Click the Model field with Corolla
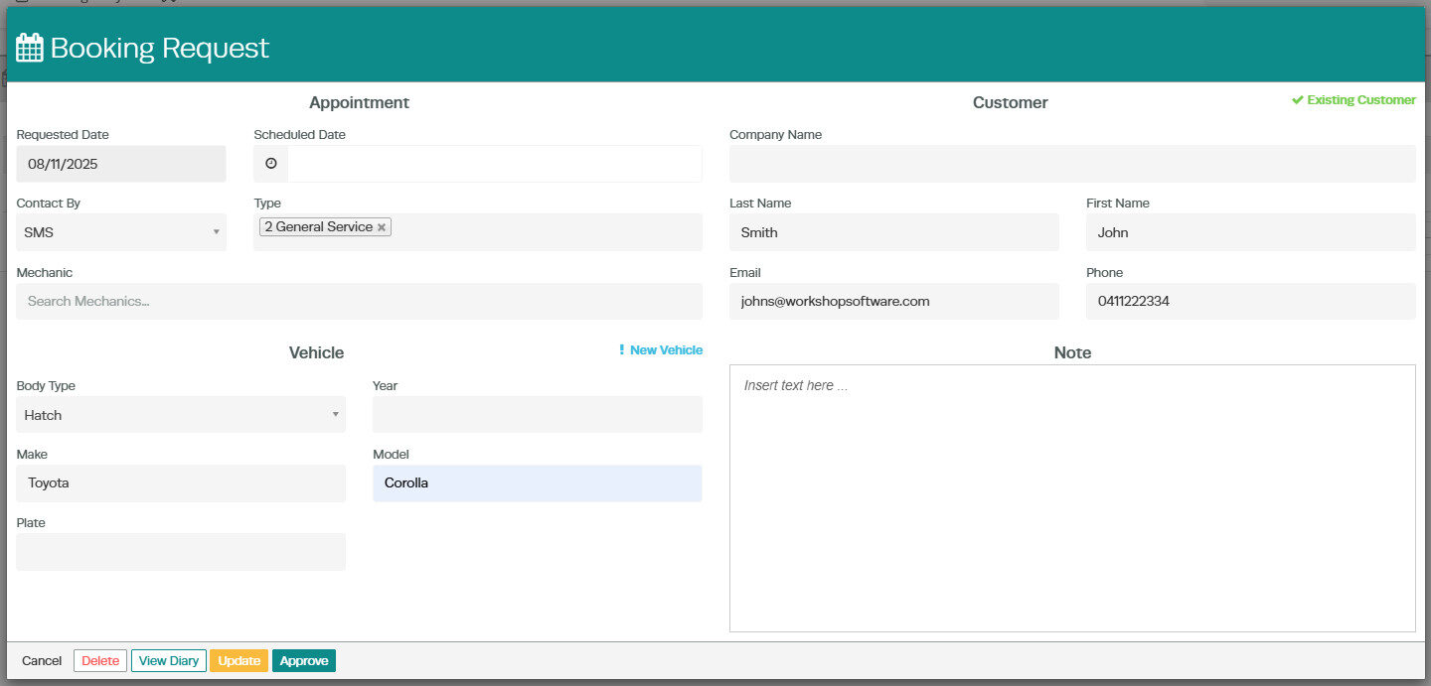1431x686 pixels. coord(538,483)
